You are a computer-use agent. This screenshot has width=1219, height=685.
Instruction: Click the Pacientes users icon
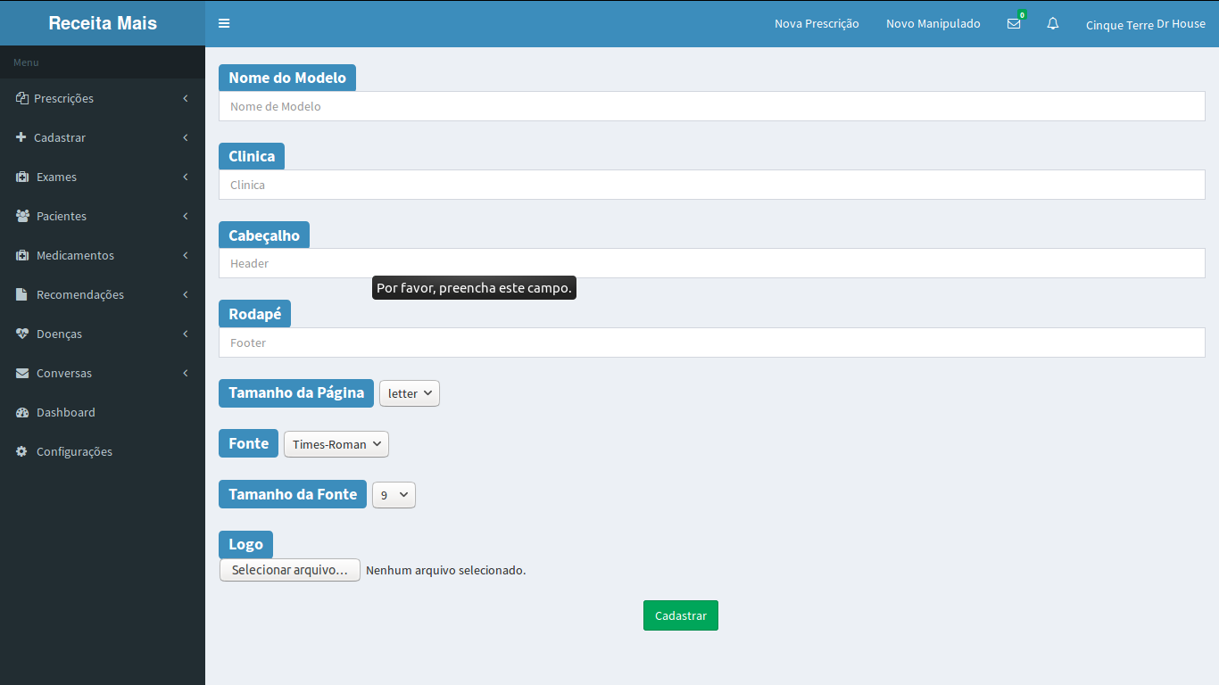tap(23, 216)
